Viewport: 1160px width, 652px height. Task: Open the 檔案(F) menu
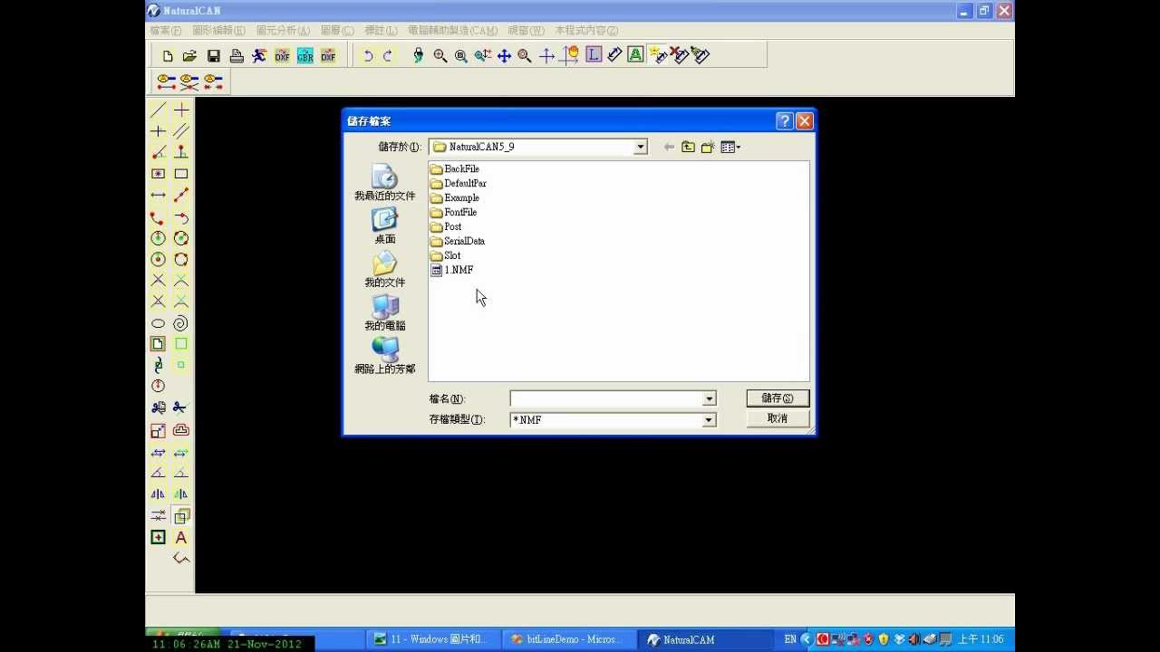(165, 31)
